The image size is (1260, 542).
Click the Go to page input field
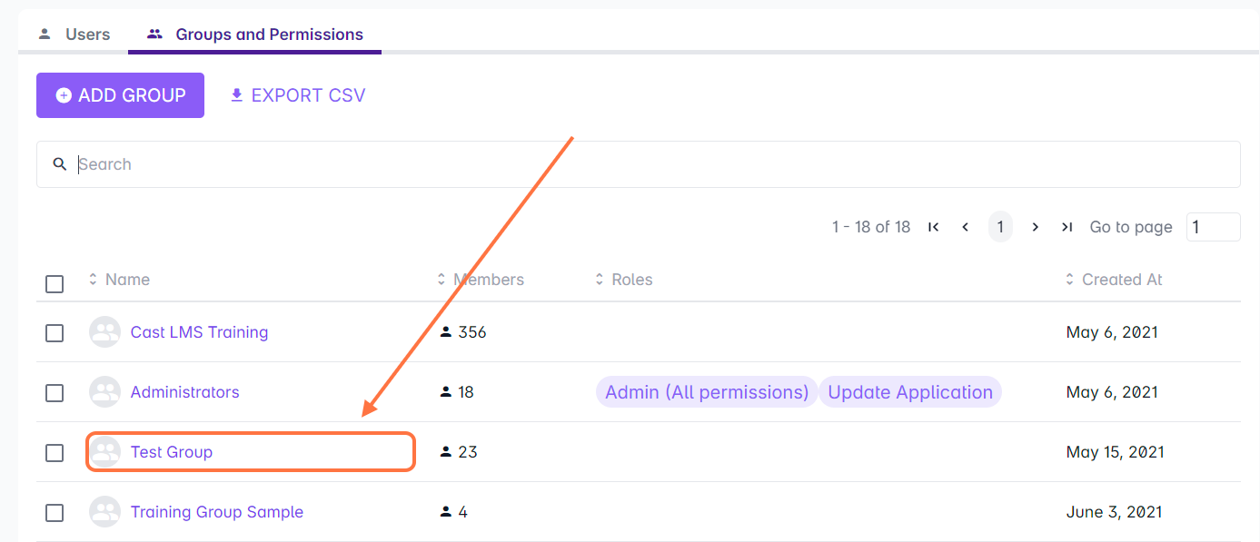coord(1213,227)
